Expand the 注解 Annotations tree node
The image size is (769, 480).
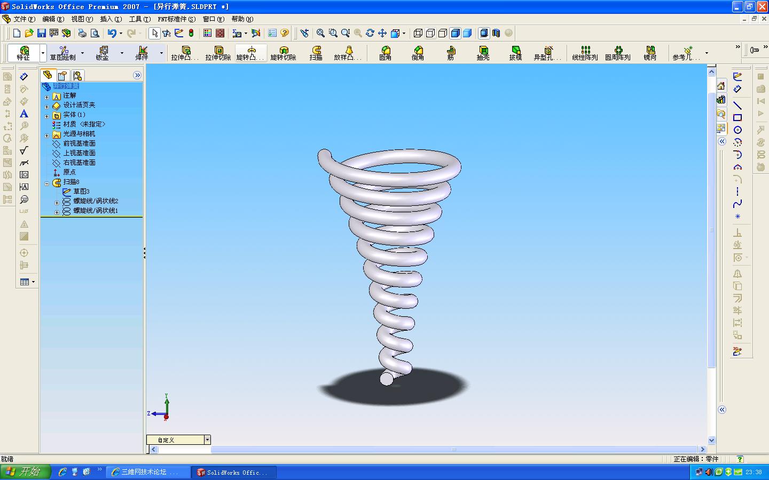[x=46, y=97]
